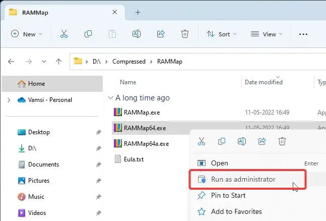Expand the Vamsi - Personal OneDrive node

click(x=9, y=100)
